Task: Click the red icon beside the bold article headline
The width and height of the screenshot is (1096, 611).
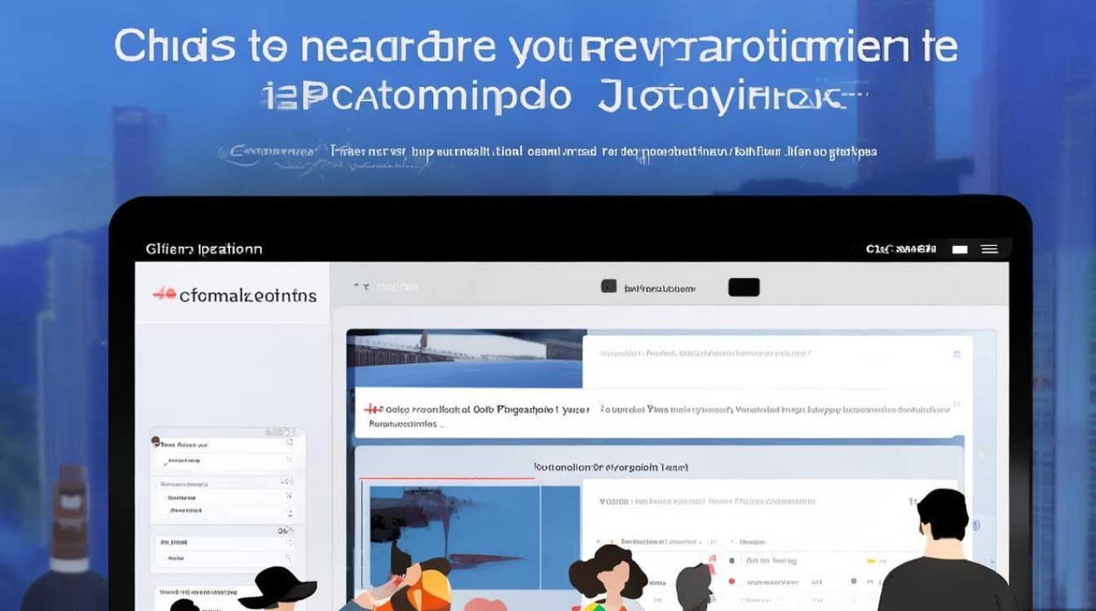Action: coord(373,409)
